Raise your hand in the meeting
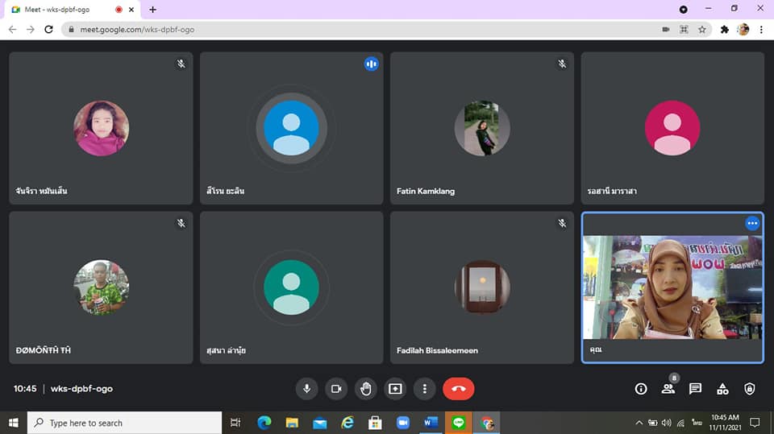This screenshot has width=774, height=434. pyautogui.click(x=366, y=389)
